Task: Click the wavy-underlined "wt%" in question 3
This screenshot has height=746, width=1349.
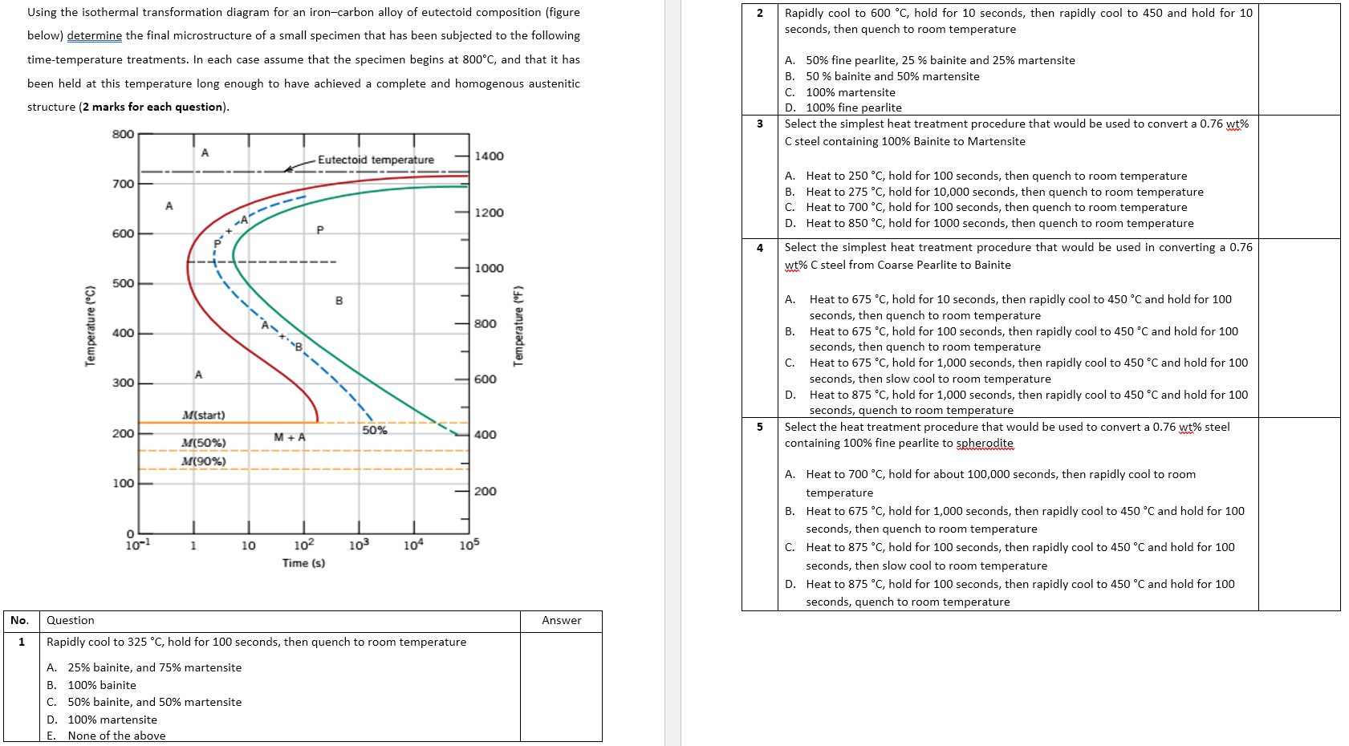Action: pyautogui.click(x=1239, y=124)
